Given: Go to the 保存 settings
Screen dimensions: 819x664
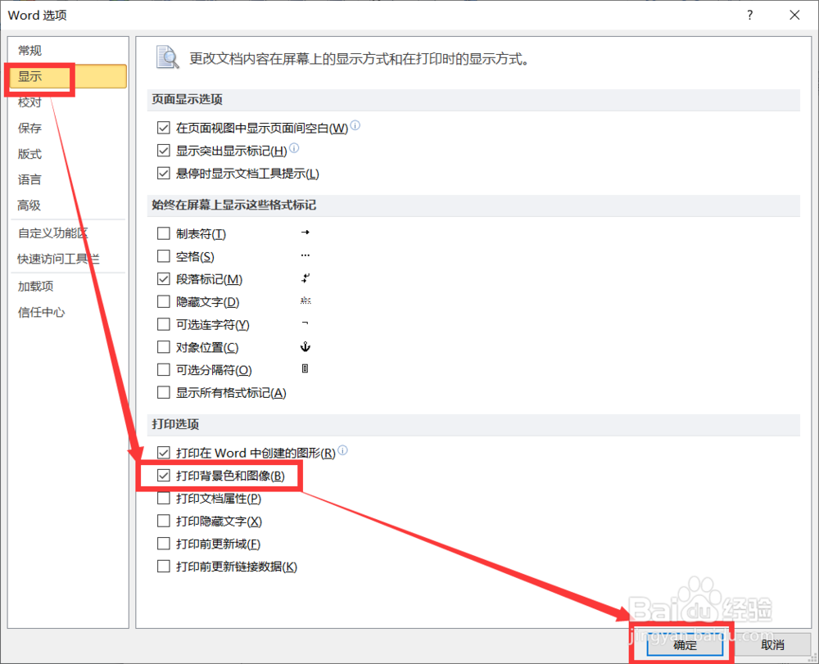Looking at the screenshot, I should pyautogui.click(x=29, y=128).
